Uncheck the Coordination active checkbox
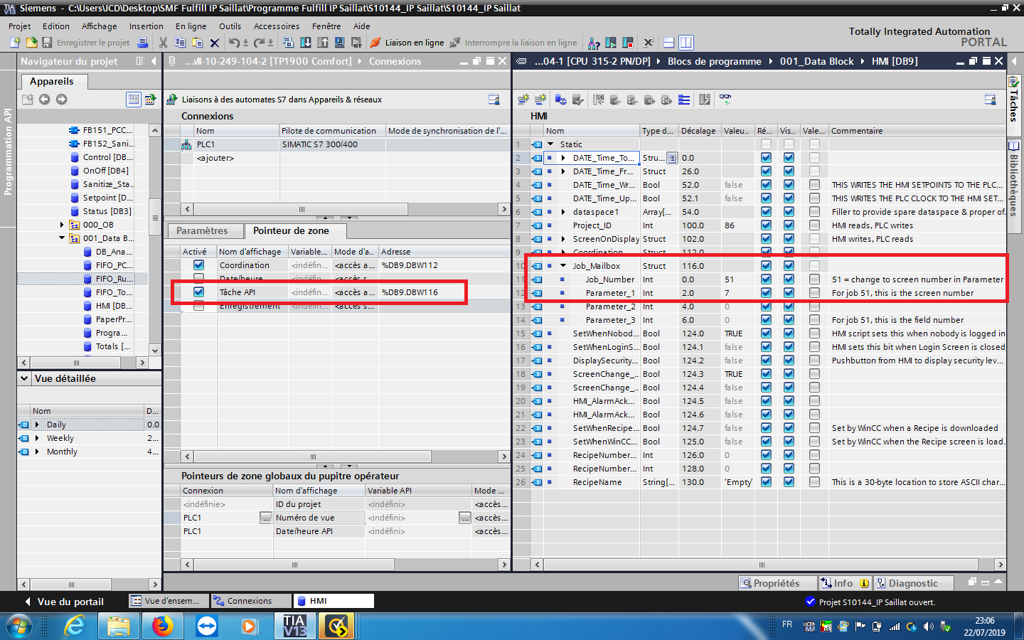Viewport: 1024px width, 640px height. point(198,265)
